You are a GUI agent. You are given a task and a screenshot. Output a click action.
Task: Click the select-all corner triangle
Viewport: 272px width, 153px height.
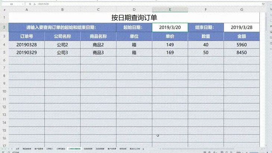pyautogui.click(x=4, y=9)
